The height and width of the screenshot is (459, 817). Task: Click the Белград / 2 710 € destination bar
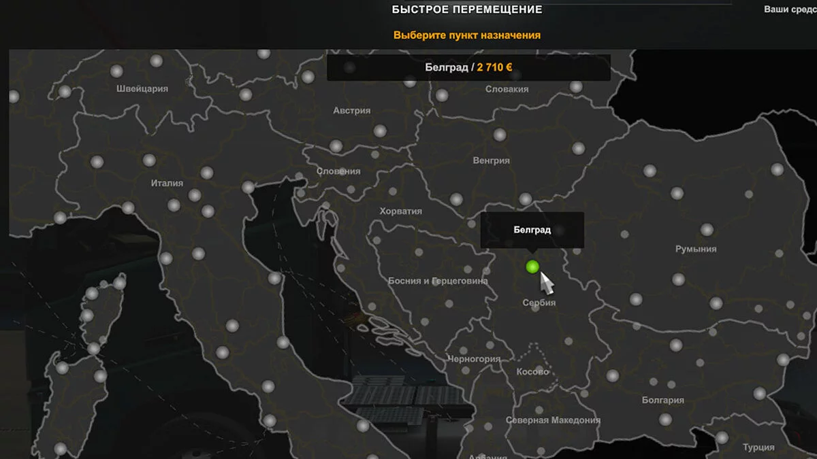click(x=468, y=68)
